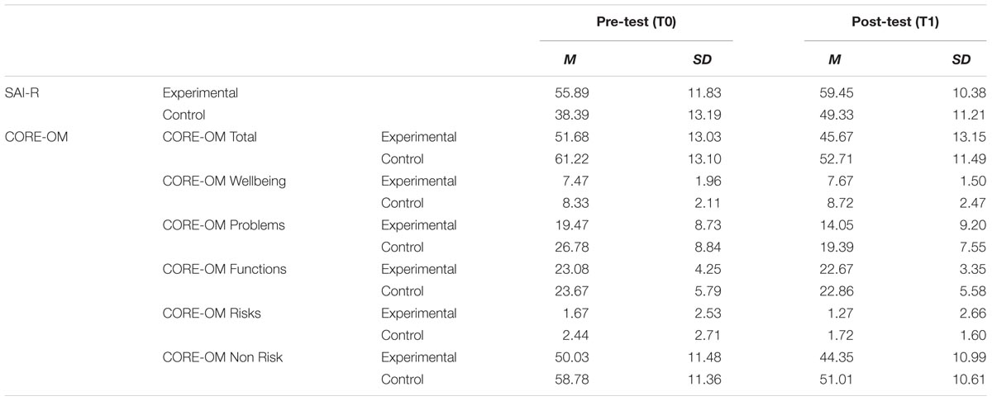Click the SAI-R row label
This screenshot has height=401, width=992.
click(21, 93)
